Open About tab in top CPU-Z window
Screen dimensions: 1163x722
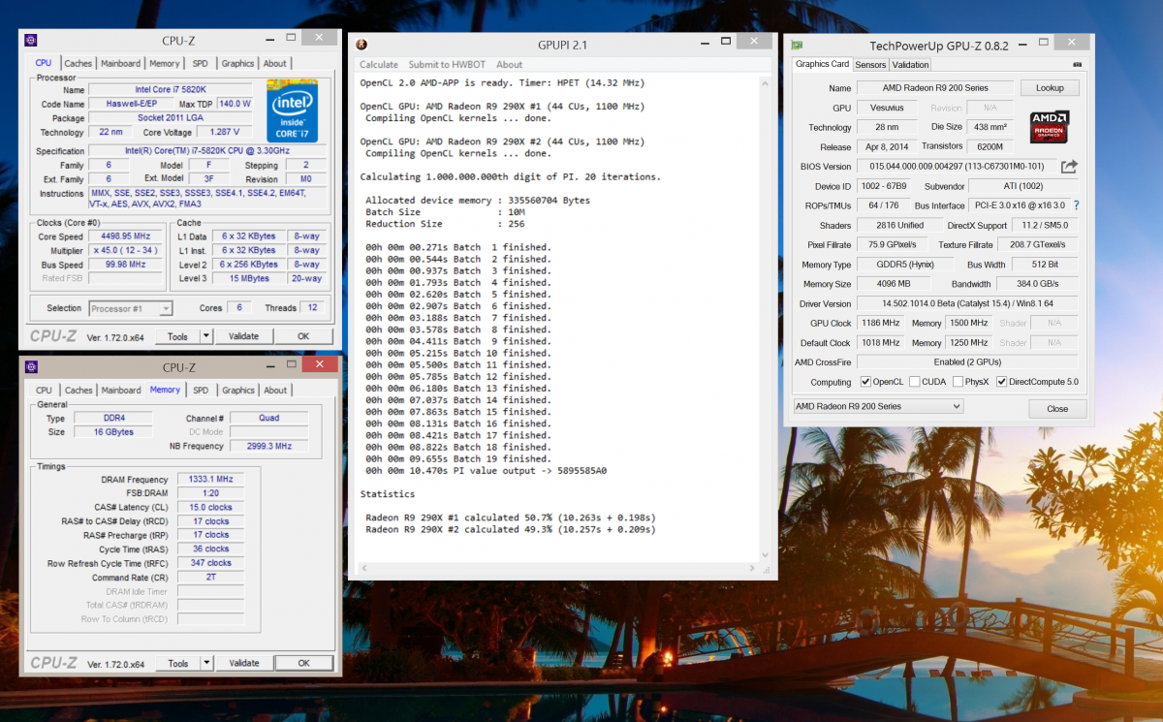[275, 64]
